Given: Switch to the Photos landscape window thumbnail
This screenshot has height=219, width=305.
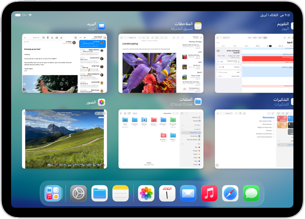Looking at the screenshot, I should 64,139.
